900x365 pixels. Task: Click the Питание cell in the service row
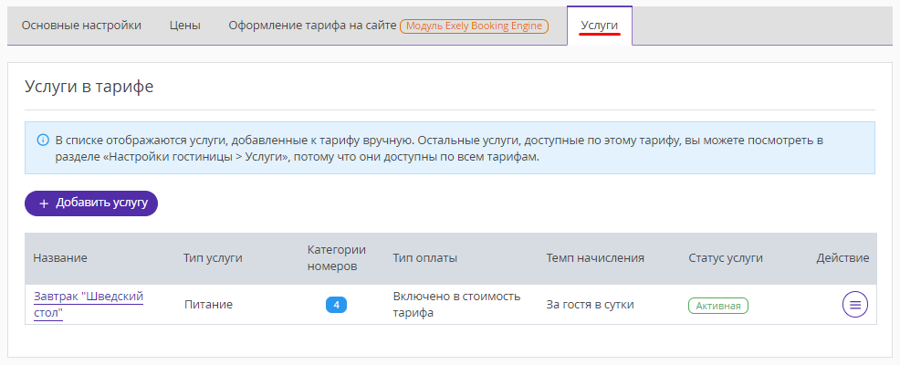coord(208,305)
